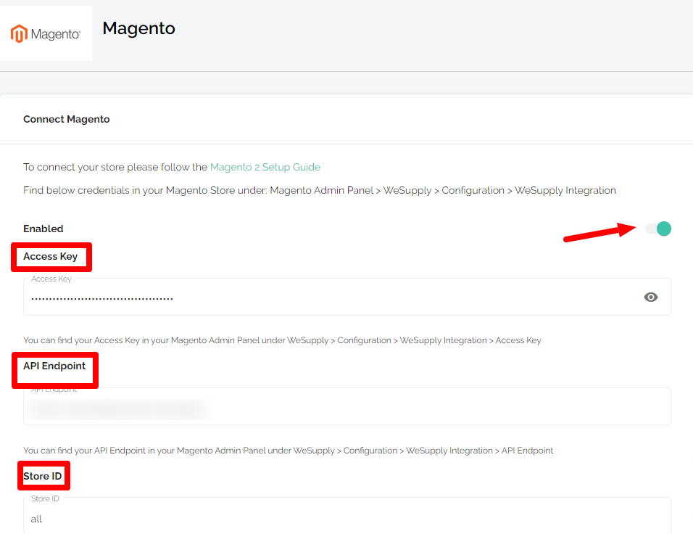Image resolution: width=693 pixels, height=534 pixels.
Task: Click the Connect Magento section heading
Action: click(x=66, y=120)
